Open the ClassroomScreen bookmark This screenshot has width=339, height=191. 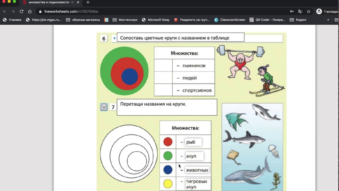tap(230, 20)
